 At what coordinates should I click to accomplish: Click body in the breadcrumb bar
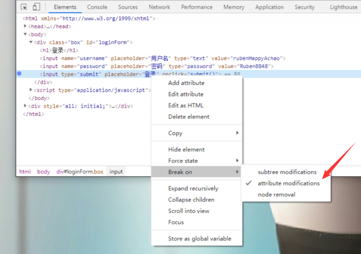tap(43, 172)
